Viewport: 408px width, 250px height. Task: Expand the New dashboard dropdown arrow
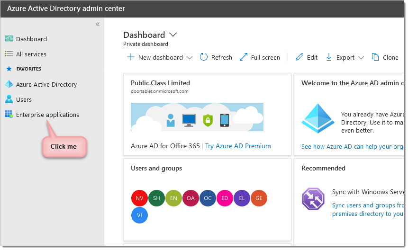190,58
